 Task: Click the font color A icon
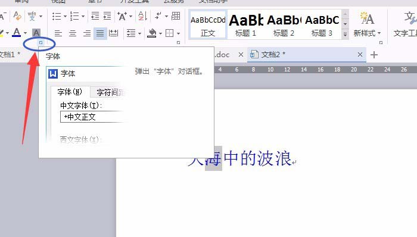click(x=17, y=33)
